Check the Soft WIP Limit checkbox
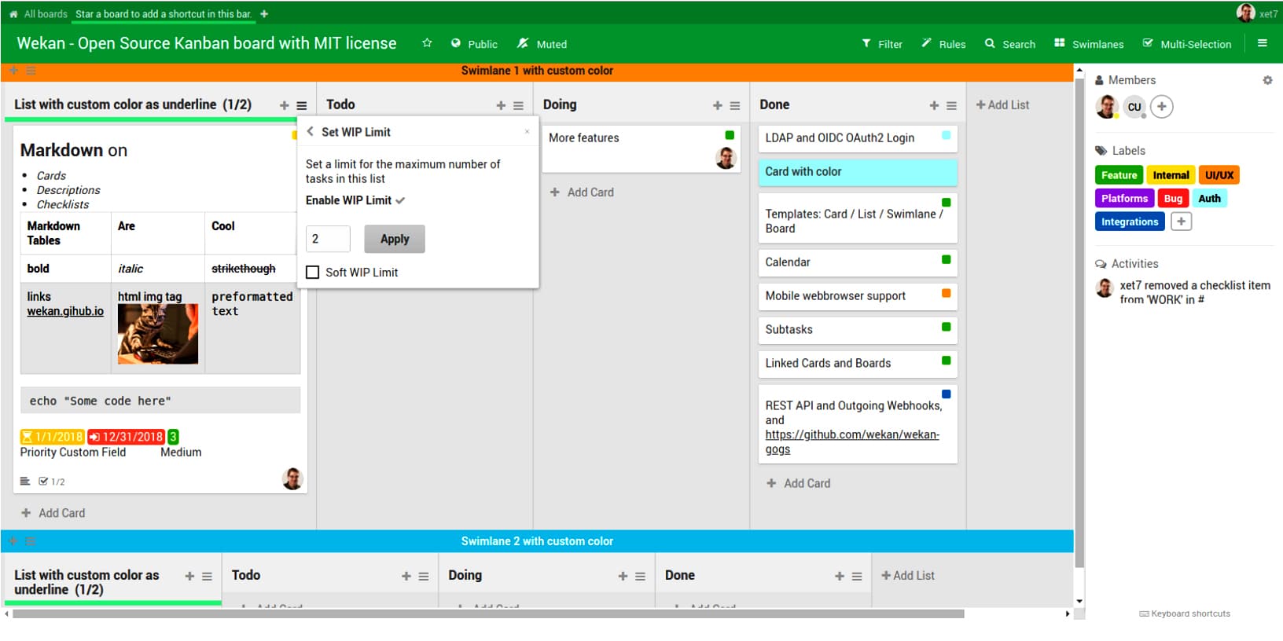This screenshot has width=1283, height=641. (313, 273)
